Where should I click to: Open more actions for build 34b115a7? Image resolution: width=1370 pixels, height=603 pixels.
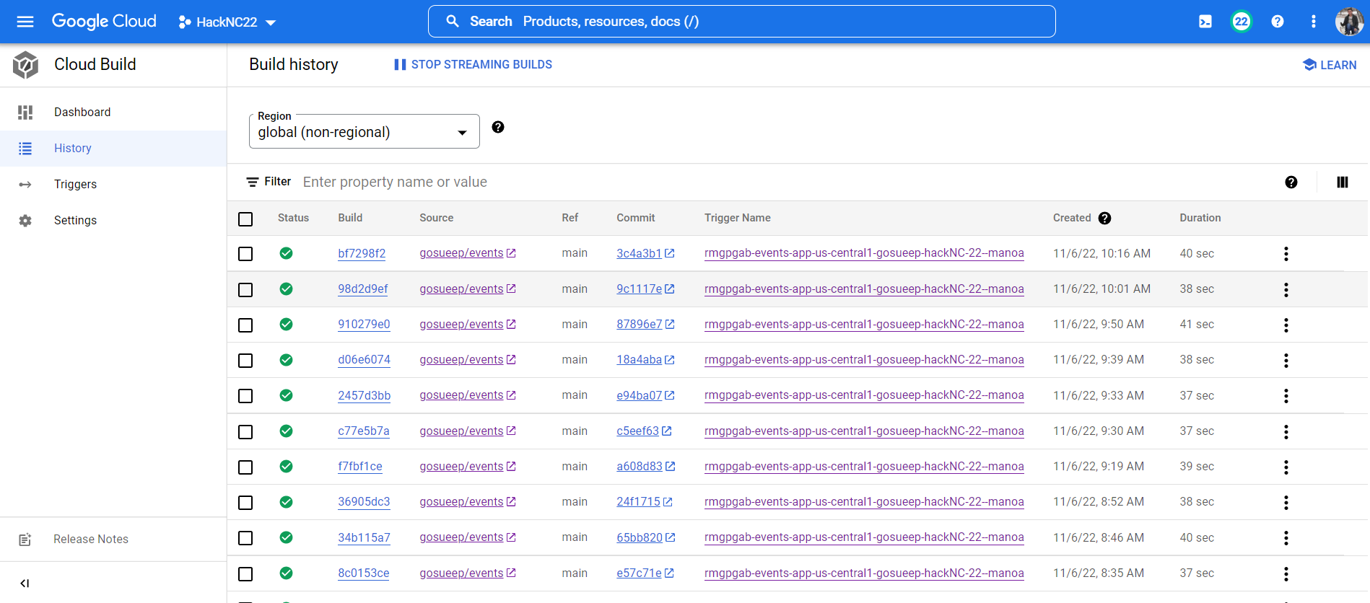[x=1286, y=538]
